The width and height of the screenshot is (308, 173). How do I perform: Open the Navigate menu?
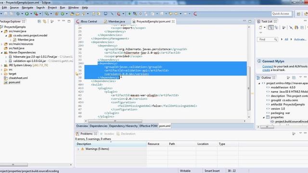(27, 8)
